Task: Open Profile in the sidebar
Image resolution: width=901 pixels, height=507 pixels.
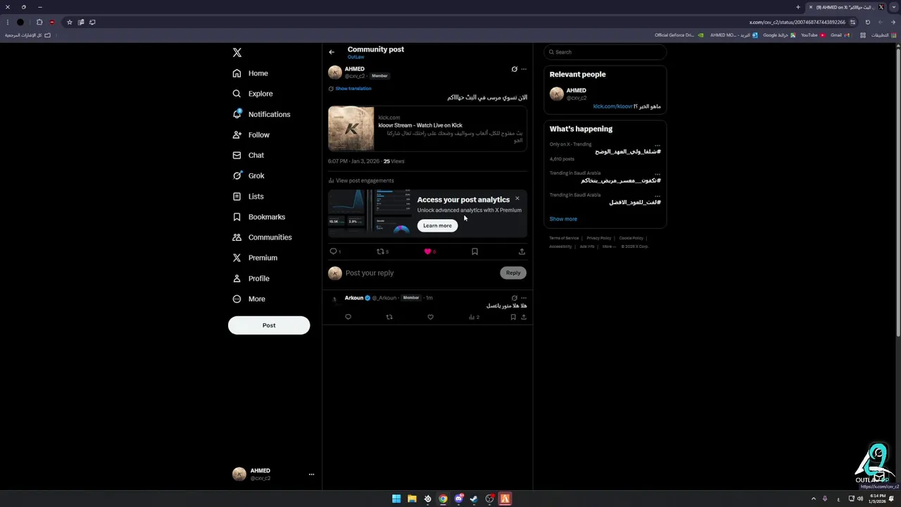Action: (x=251, y=278)
